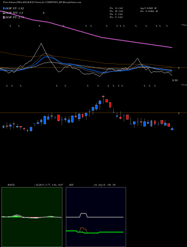Click the blue DOW ST legend swatch

[x=4, y=8]
